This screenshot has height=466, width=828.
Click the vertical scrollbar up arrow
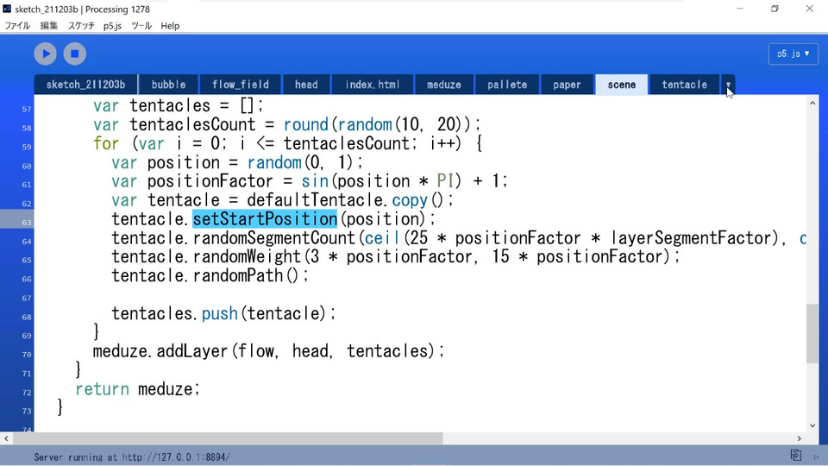click(812, 103)
